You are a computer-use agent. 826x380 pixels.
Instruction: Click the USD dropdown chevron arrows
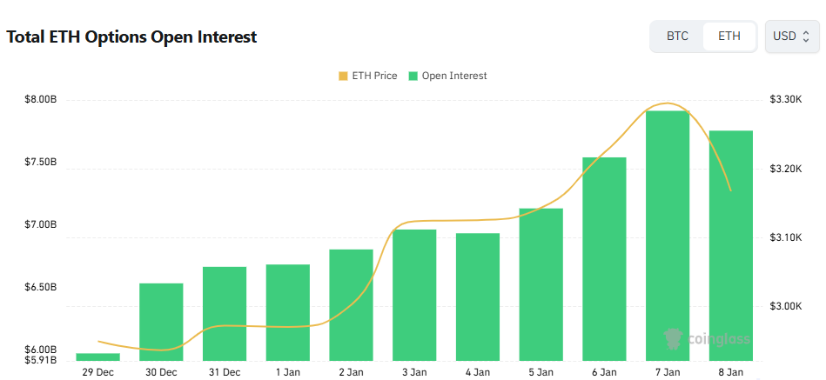coord(806,37)
